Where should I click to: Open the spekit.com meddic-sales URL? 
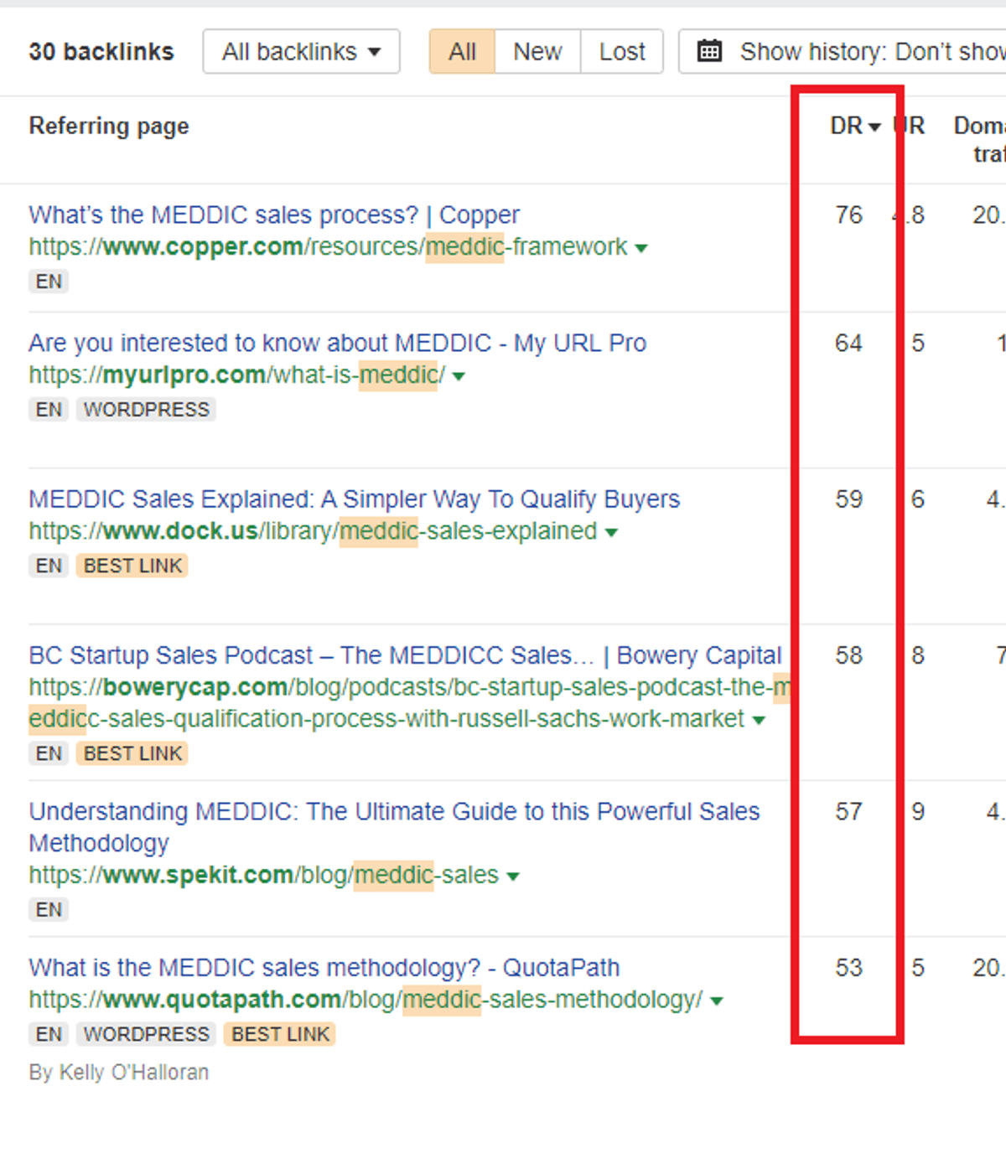[x=264, y=875]
